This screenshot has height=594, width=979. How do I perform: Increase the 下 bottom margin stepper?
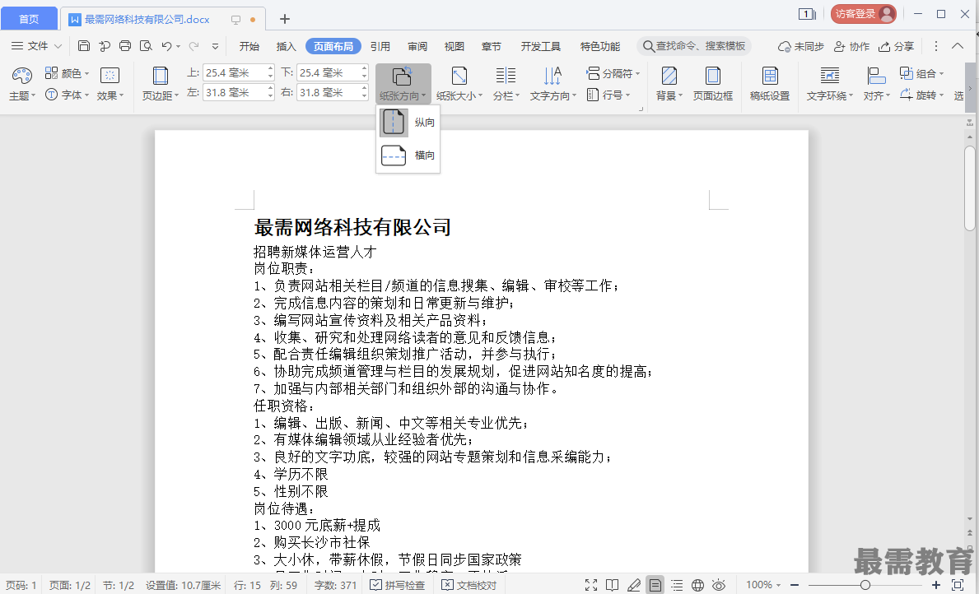364,68
